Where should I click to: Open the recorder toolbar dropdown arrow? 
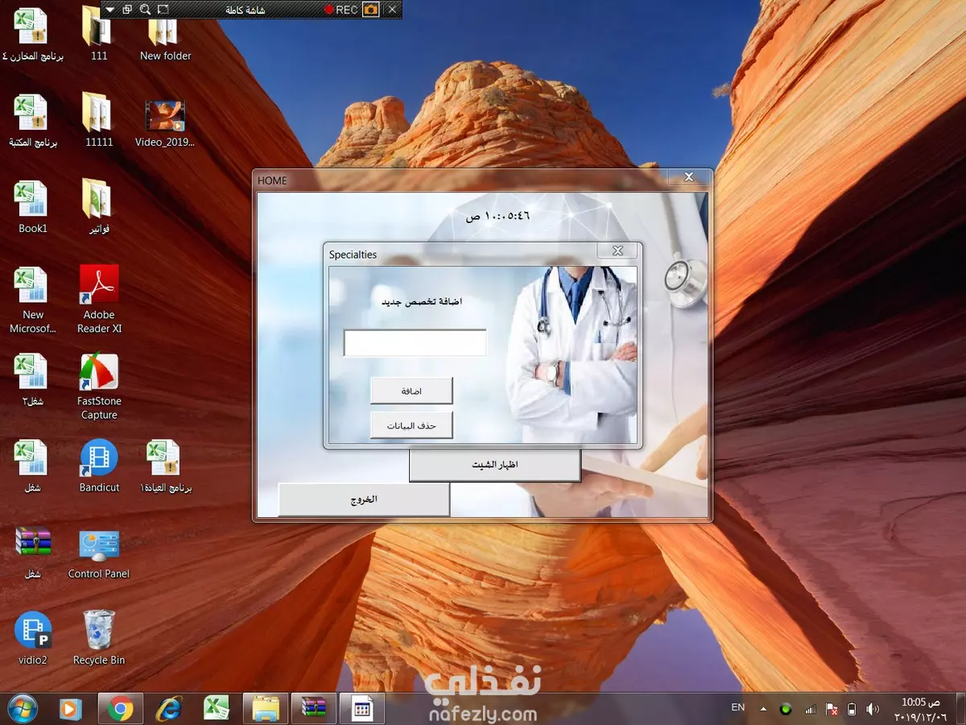click(109, 10)
